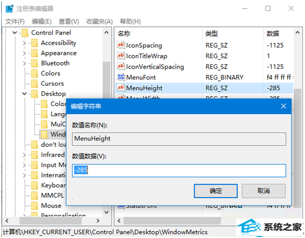Image resolution: width=305 pixels, height=238 pixels.
Task: Click the IconSpacing value -1125
Action: [275, 45]
